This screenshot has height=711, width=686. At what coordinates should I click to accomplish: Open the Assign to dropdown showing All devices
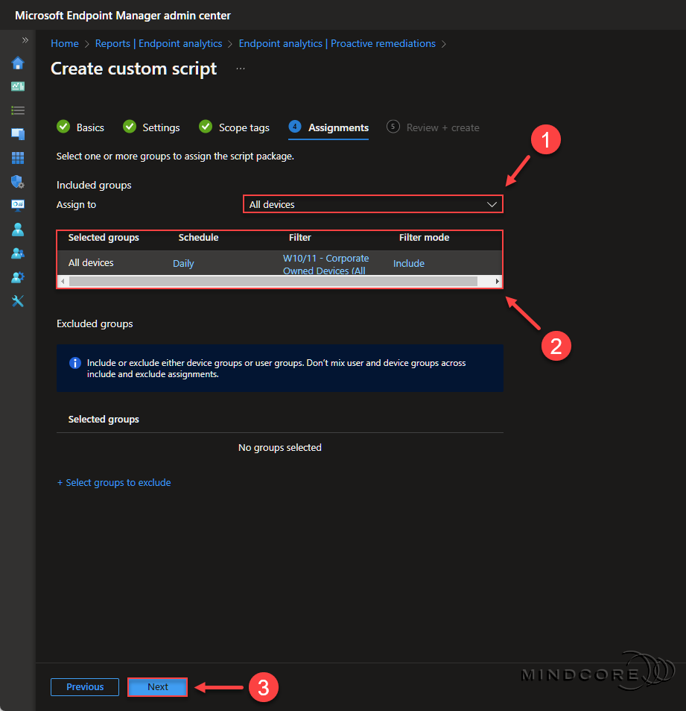click(x=372, y=203)
